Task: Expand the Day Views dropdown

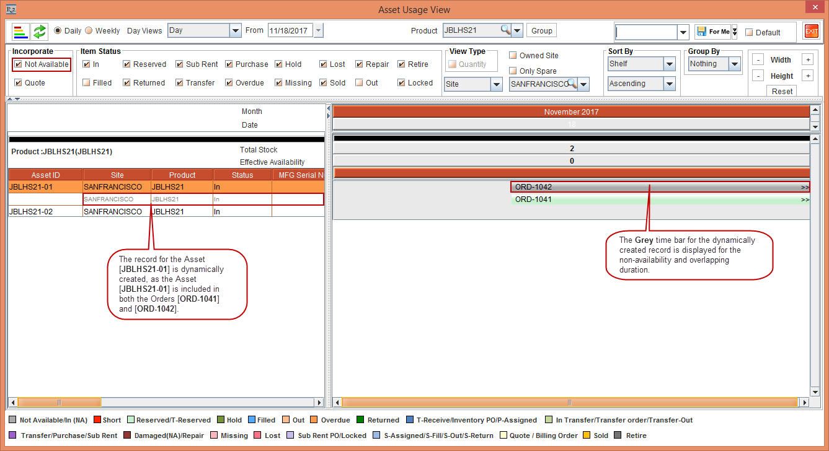Action: [x=235, y=31]
